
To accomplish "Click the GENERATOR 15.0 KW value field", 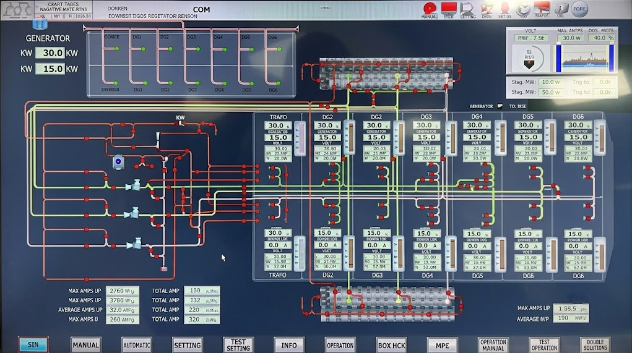I will tap(50, 69).
